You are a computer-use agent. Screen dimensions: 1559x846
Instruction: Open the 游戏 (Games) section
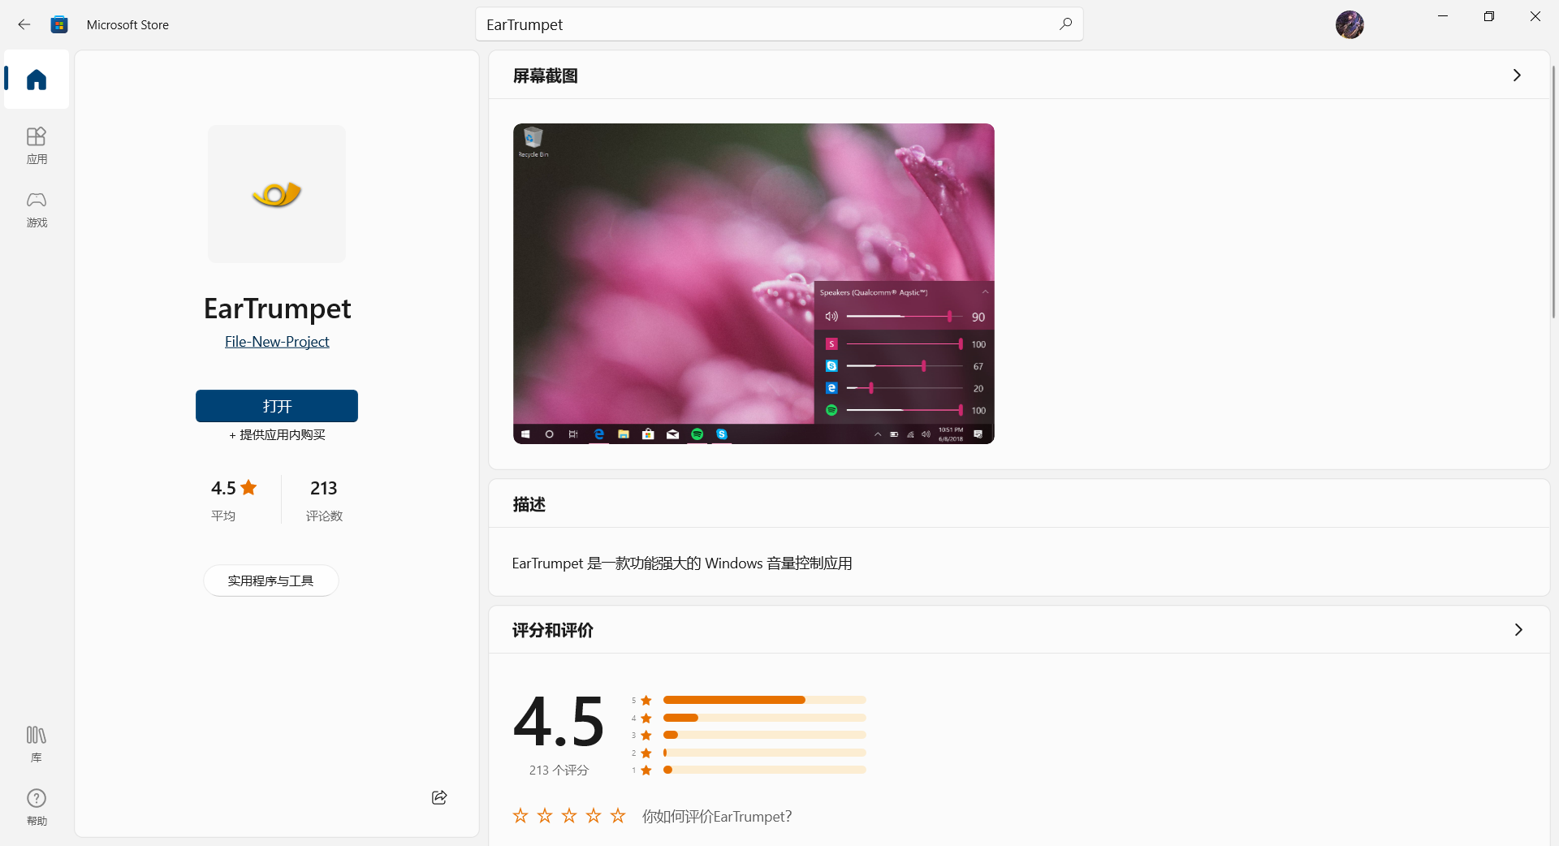point(37,209)
